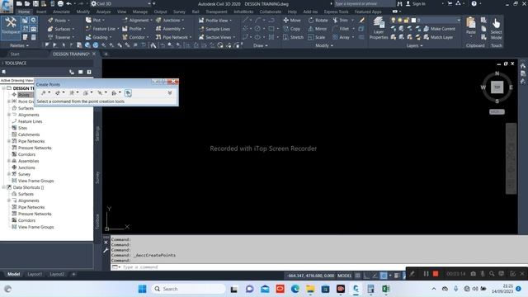Viewport: 528px width, 297px height.
Task: Click Match Layer tool
Action: 438,37
